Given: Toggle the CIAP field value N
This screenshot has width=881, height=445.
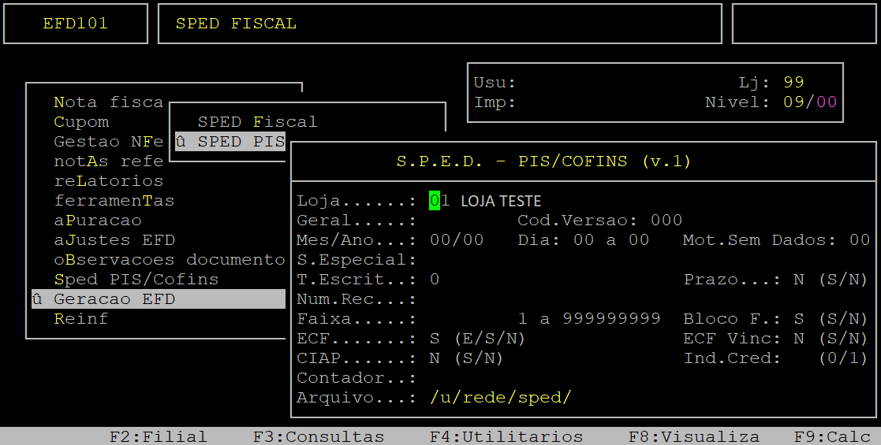Looking at the screenshot, I should pyautogui.click(x=435, y=358).
